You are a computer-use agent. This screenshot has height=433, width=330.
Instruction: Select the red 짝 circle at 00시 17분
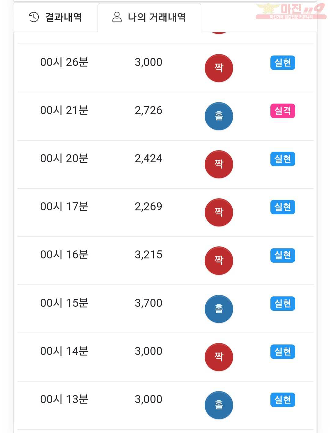219,212
